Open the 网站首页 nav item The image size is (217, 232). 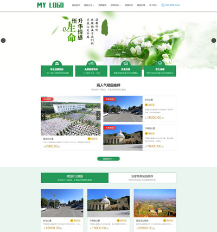pyautogui.click(x=76, y=5)
